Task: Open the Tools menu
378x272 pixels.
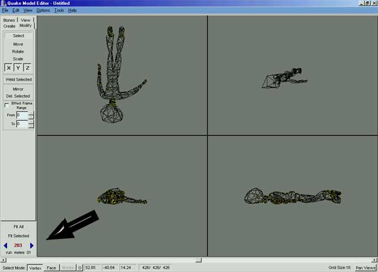Action: coord(59,11)
